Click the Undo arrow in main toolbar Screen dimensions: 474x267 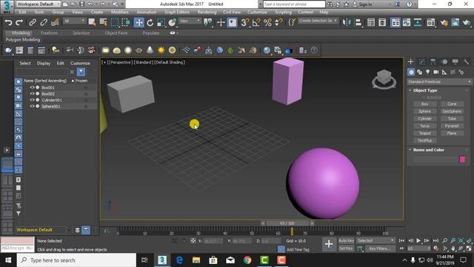[8, 22]
